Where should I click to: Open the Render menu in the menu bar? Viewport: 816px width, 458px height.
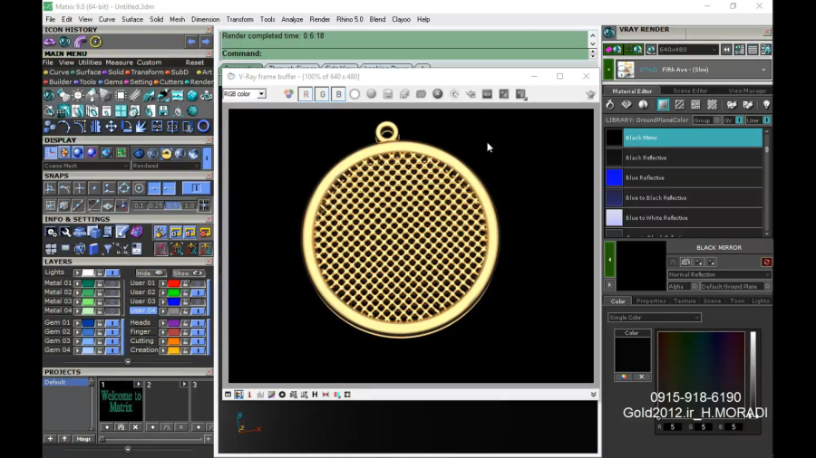point(319,19)
